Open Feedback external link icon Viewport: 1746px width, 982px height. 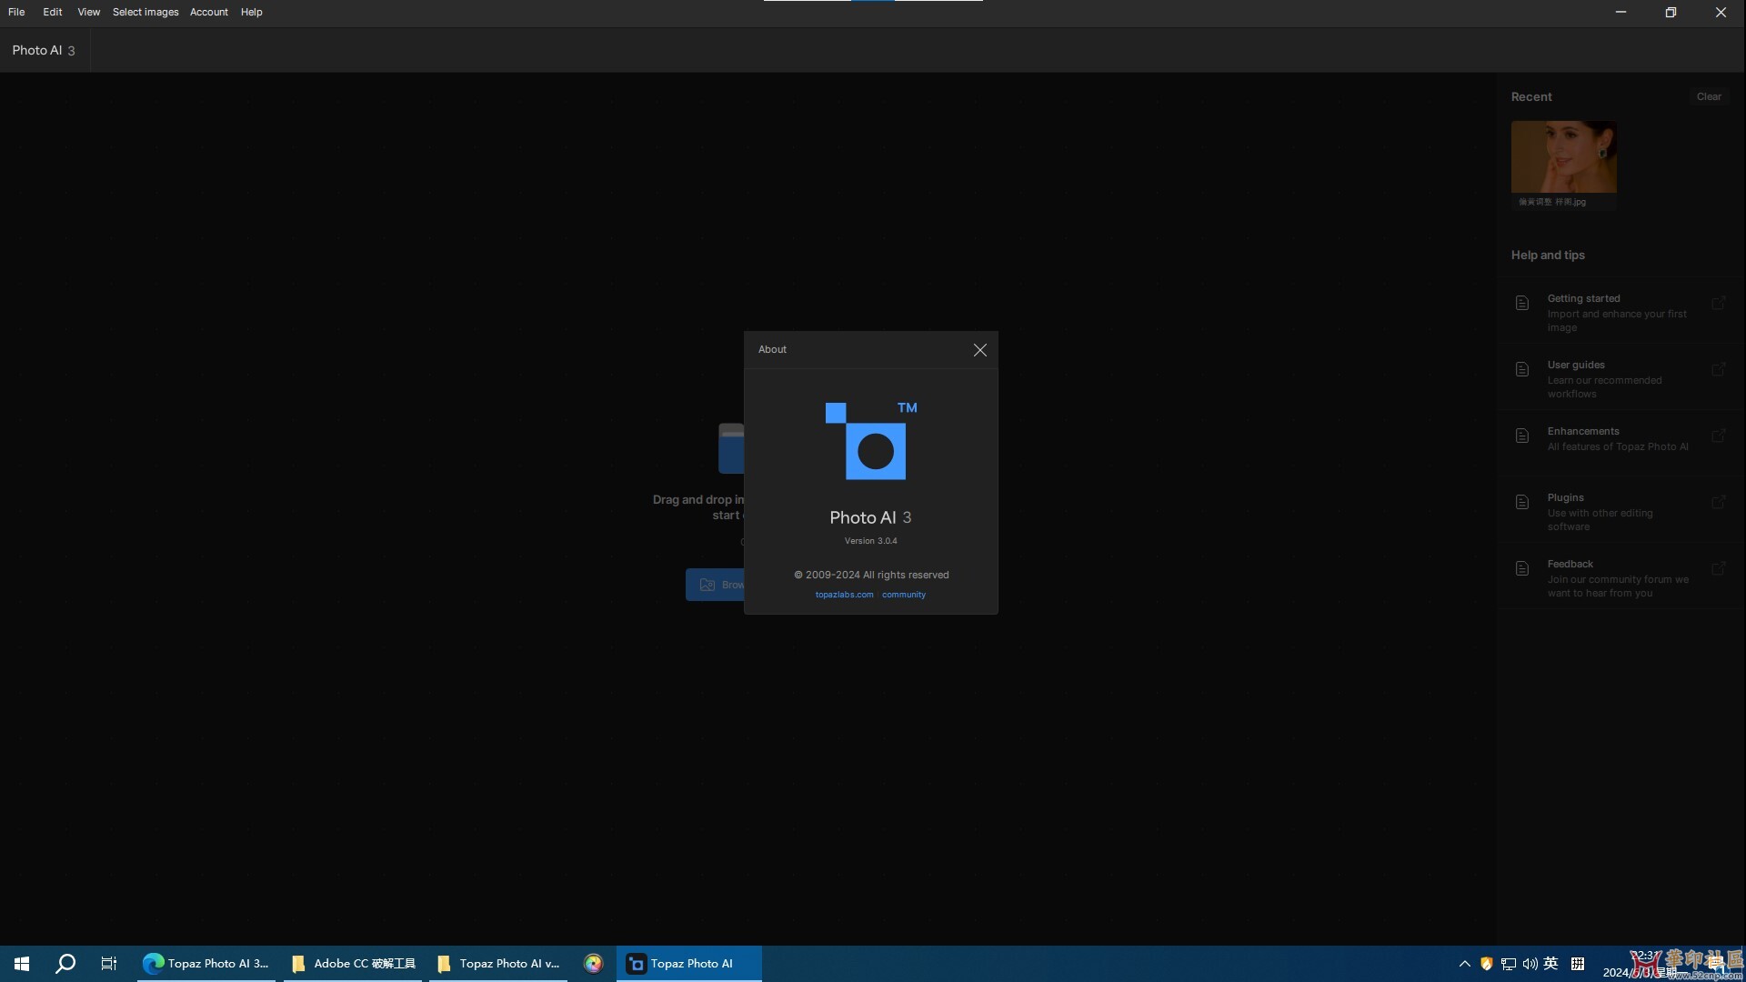click(1719, 568)
